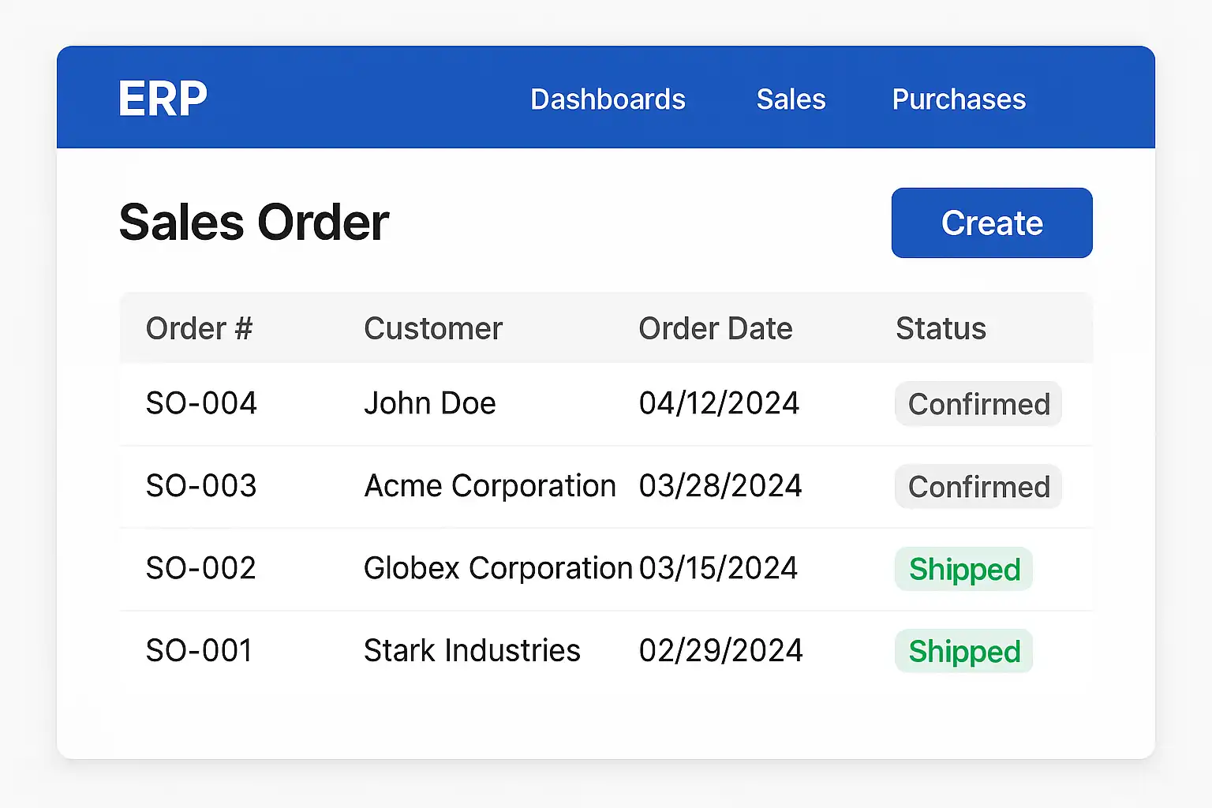1212x808 pixels.
Task: Click the Shipped badge for SO-002
Action: (964, 569)
